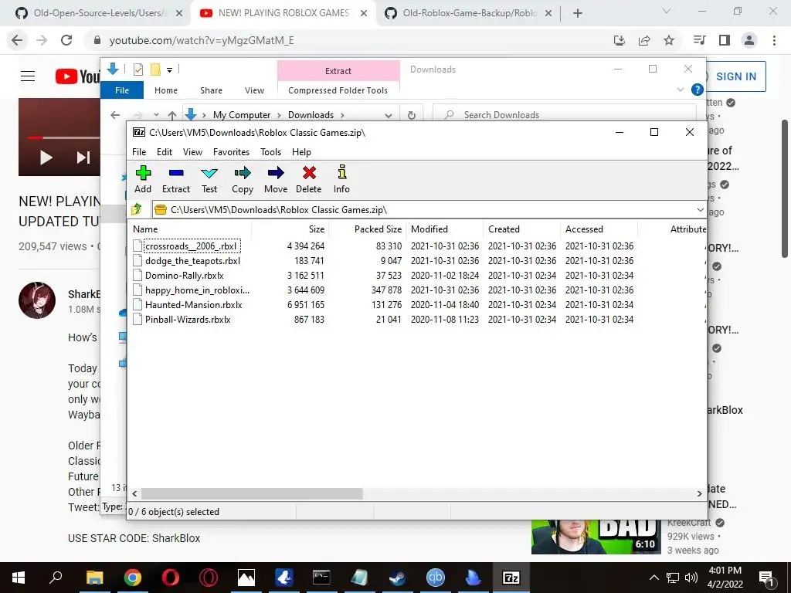Click Downloads breadcrumb in Explorer address bar
The width and height of the screenshot is (791, 593).
coord(311,115)
